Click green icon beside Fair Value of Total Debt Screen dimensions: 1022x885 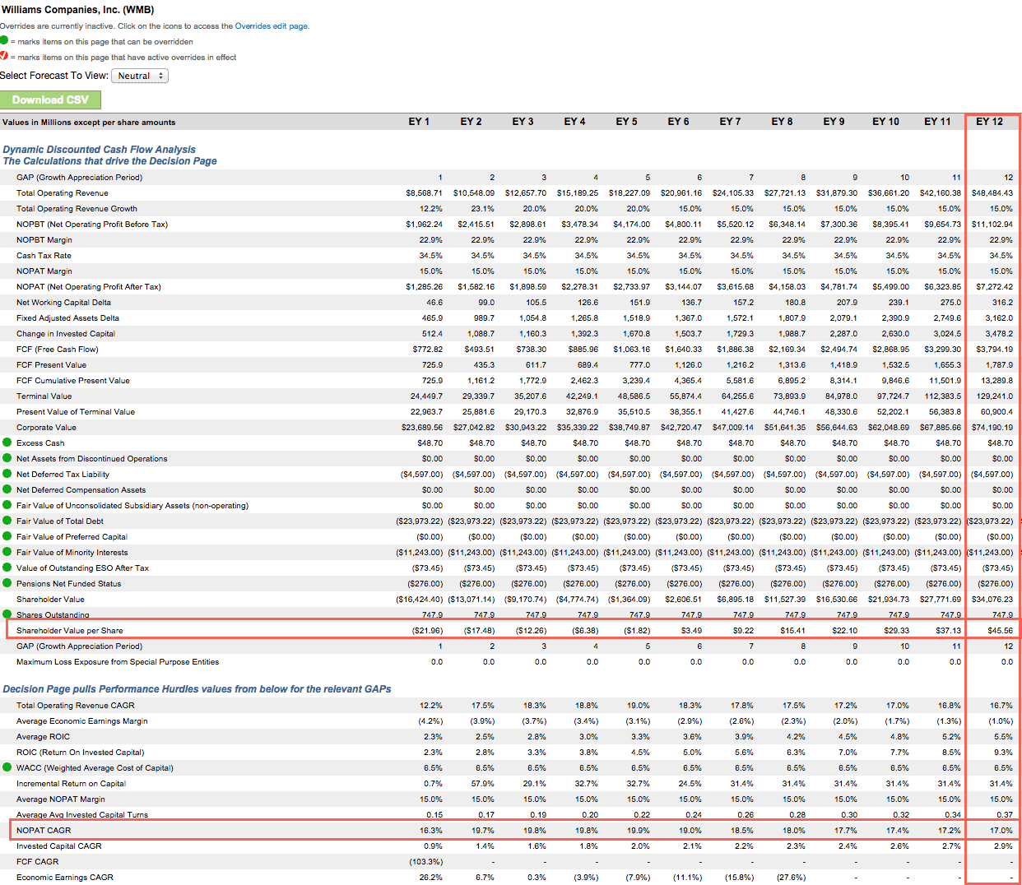coord(7,521)
